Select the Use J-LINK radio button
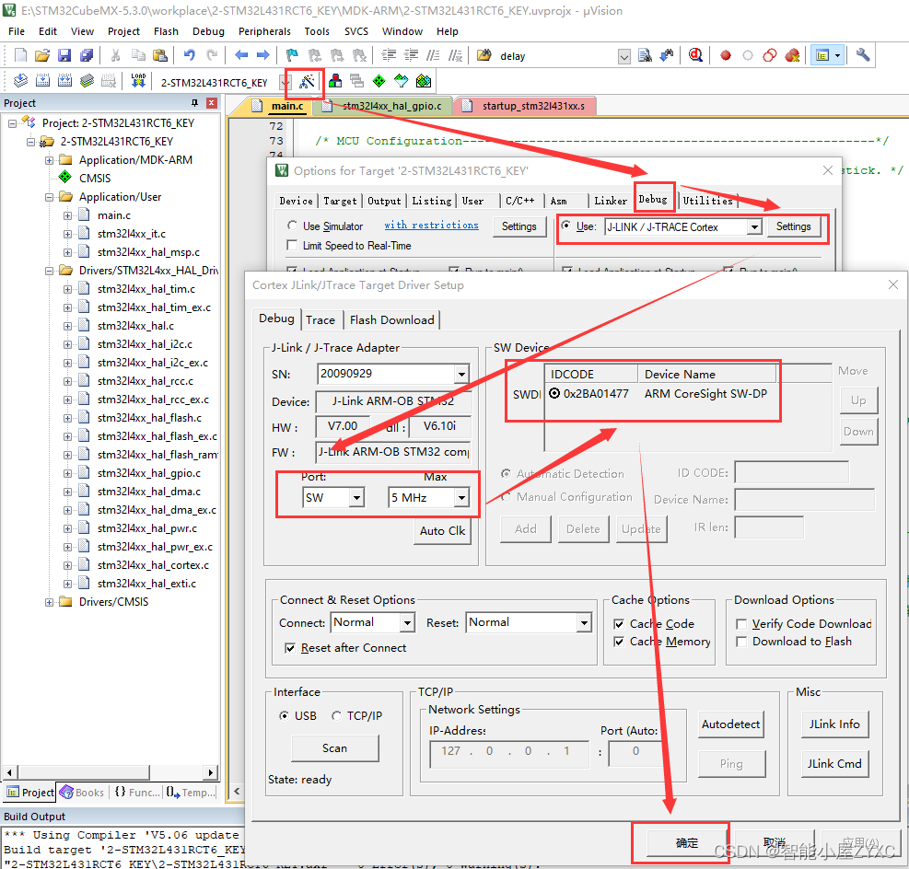Viewport: 909px width, 869px height. [565, 226]
